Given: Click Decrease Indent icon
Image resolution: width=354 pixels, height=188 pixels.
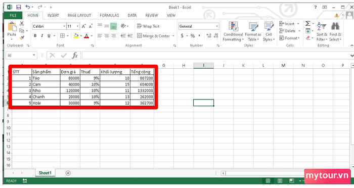Looking at the screenshot, I should click(123, 36).
